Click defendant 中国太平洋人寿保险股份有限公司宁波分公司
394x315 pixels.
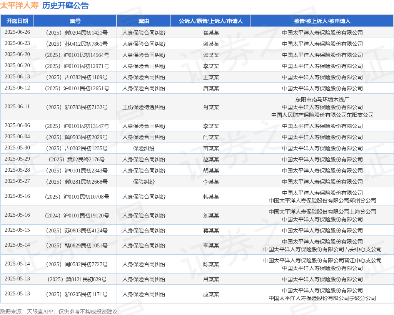tap(322, 298)
